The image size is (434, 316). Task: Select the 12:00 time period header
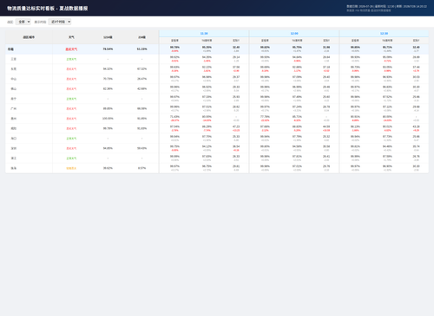[294, 34]
